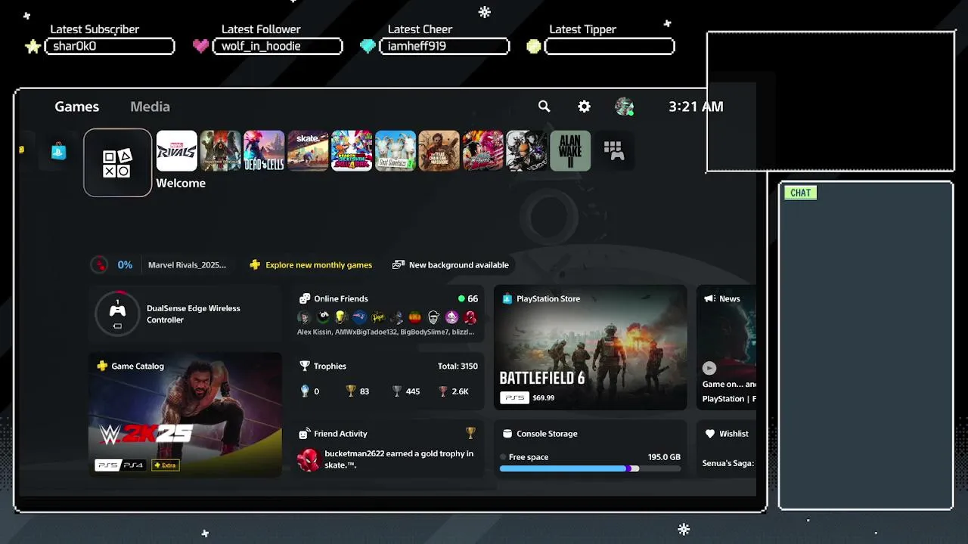Select the colorful anime fighter tile after skate.
This screenshot has width=968, height=544.
point(352,151)
